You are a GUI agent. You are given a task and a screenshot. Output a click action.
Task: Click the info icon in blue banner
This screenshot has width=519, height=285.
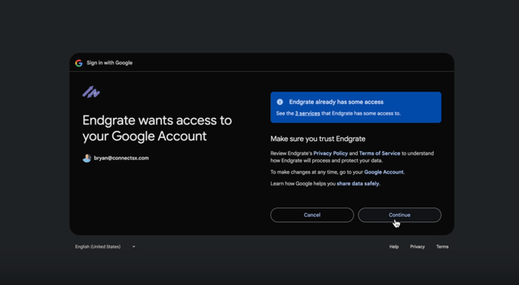coord(280,102)
